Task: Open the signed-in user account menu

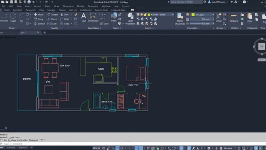Action: click(218, 2)
